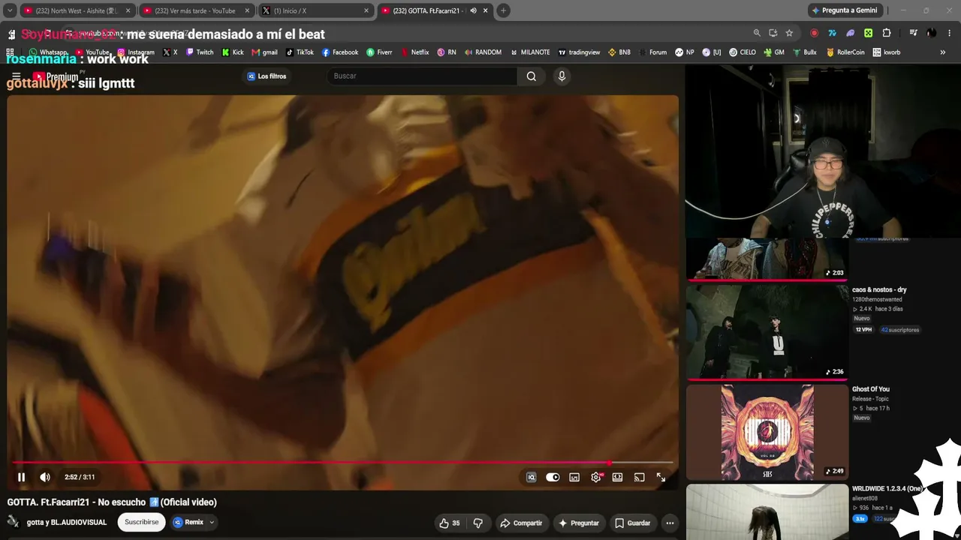The width and height of the screenshot is (961, 540).
Task: Click the 1280themostwanted channel name
Action: click(x=877, y=299)
